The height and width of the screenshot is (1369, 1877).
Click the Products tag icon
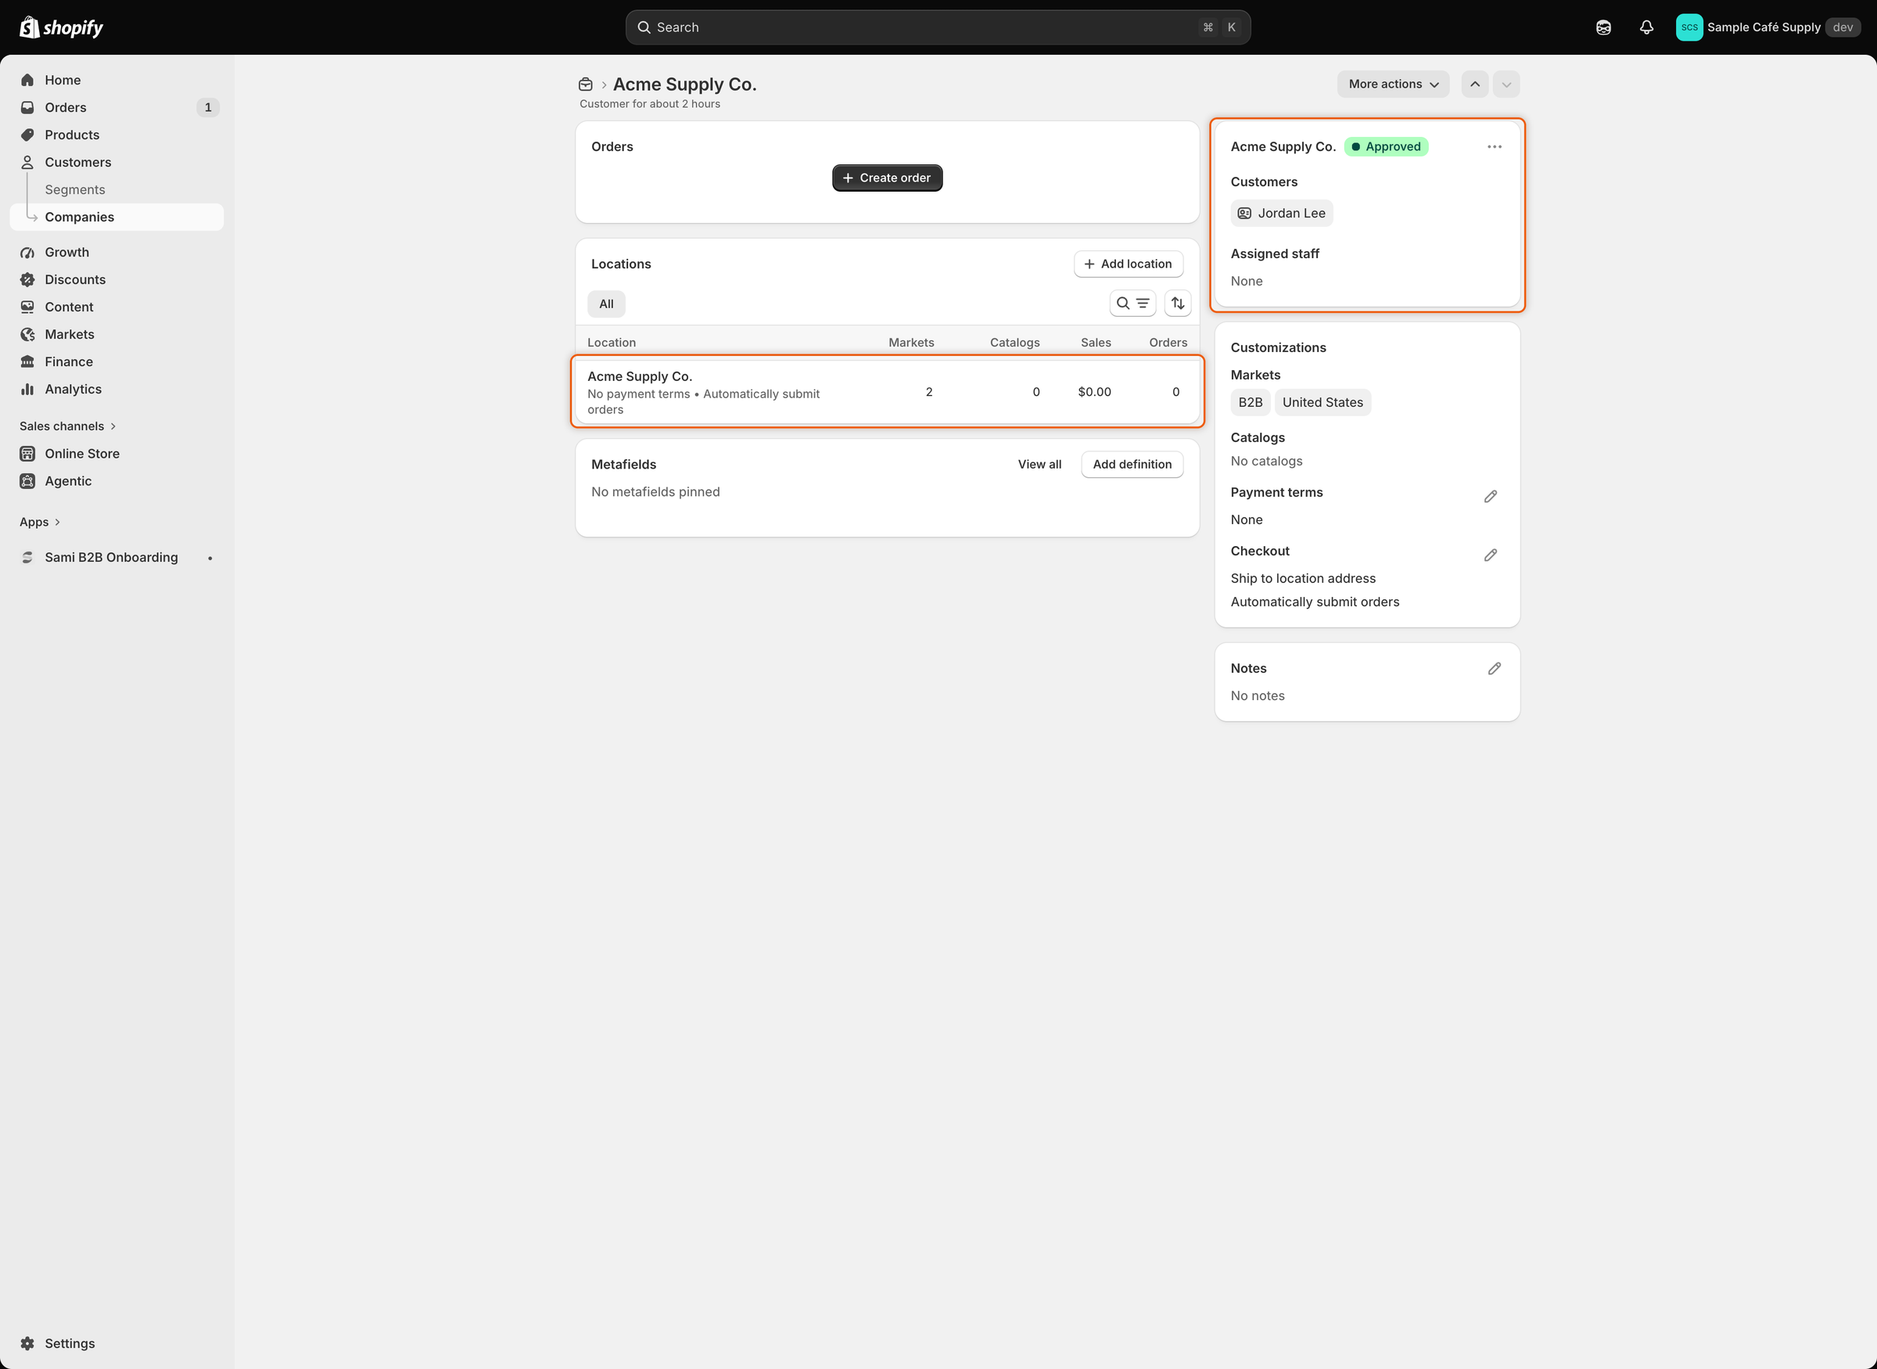(x=27, y=135)
